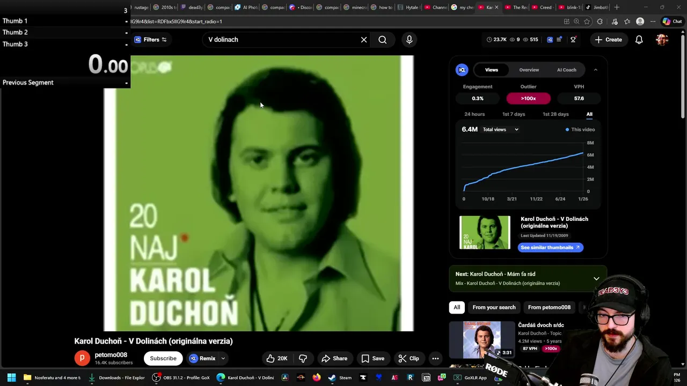Open OBS 31.1.2 from the taskbar
This screenshot has width=687, height=386.
click(181, 377)
